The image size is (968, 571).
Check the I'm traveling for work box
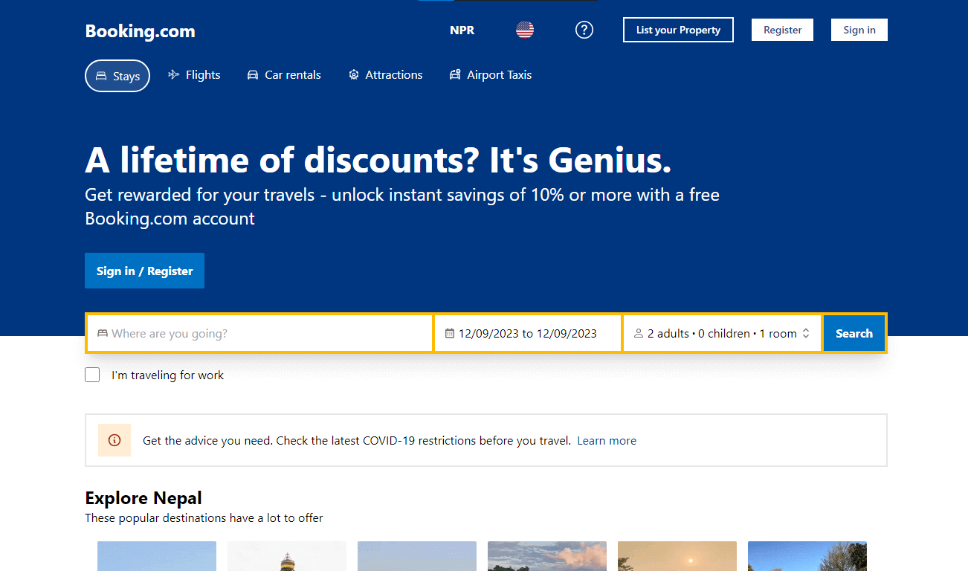pyautogui.click(x=92, y=375)
